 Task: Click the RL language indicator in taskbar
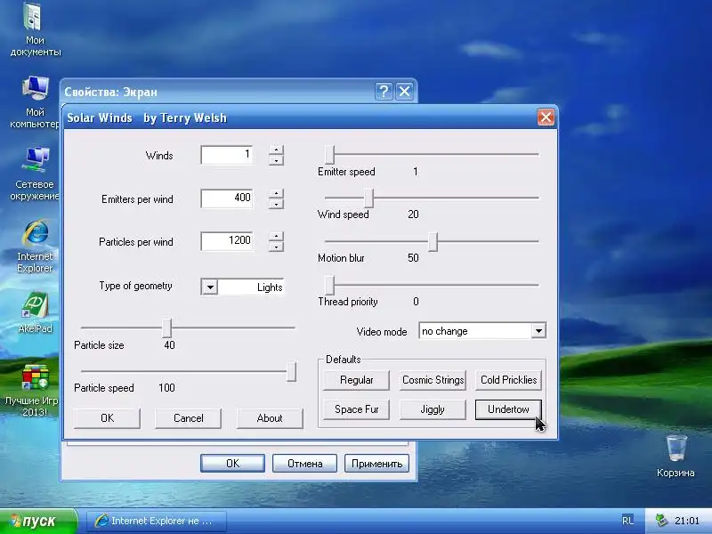pos(628,521)
